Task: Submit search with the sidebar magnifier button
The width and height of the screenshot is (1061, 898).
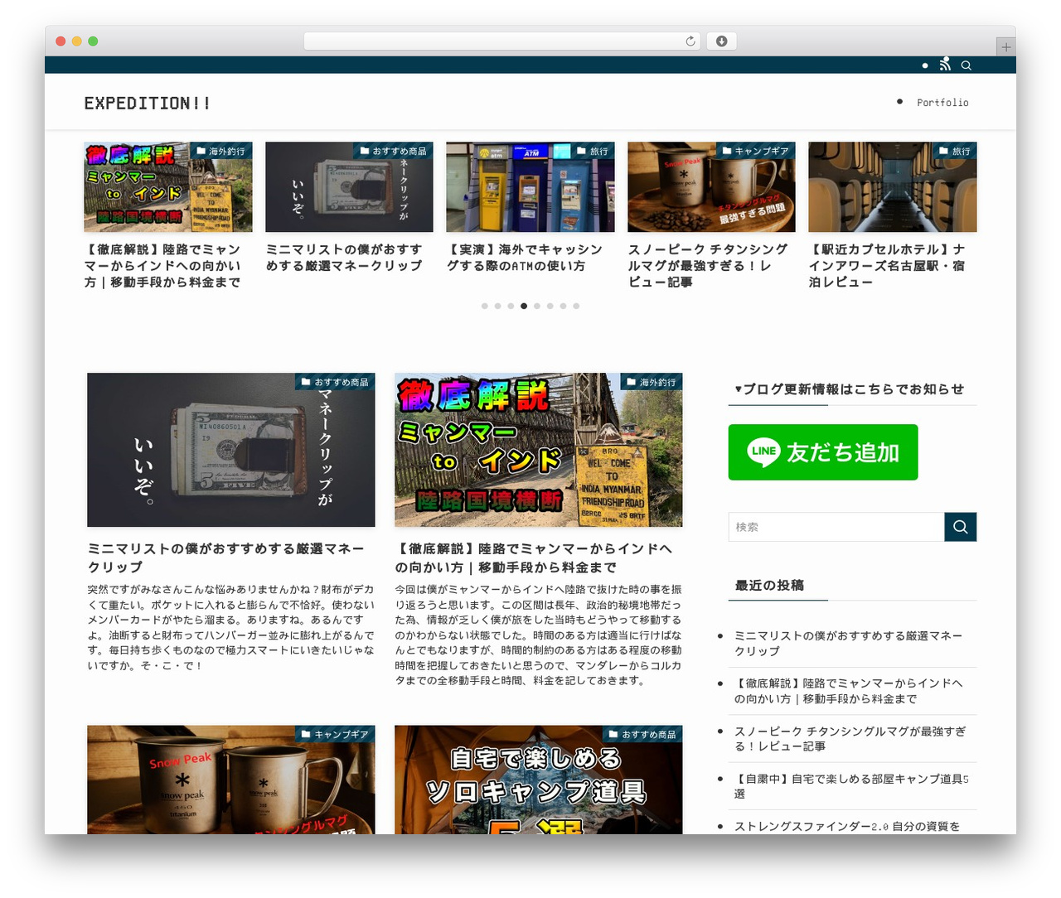Action: coord(961,527)
